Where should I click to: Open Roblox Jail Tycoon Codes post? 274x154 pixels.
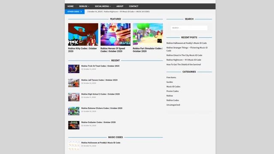[99, 80]
